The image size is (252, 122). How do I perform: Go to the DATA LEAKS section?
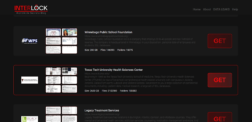point(221,9)
